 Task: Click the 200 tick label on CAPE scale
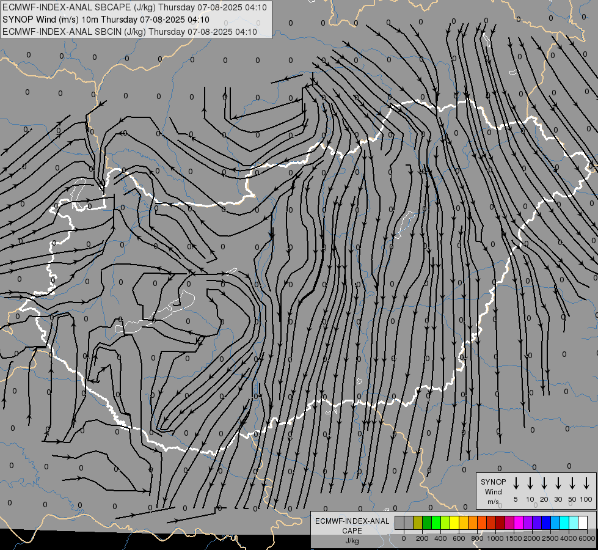pyautogui.click(x=422, y=538)
